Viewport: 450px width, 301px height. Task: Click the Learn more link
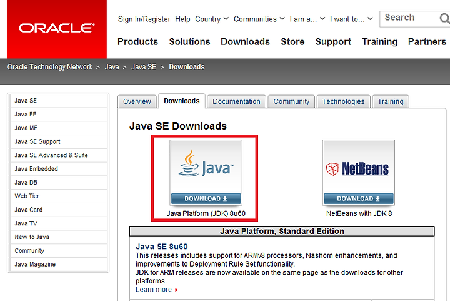[x=154, y=290]
